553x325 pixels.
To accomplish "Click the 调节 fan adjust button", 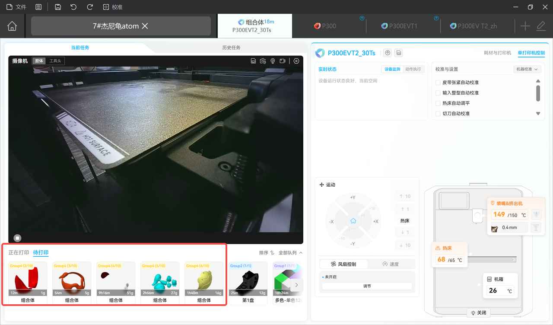I will (367, 286).
